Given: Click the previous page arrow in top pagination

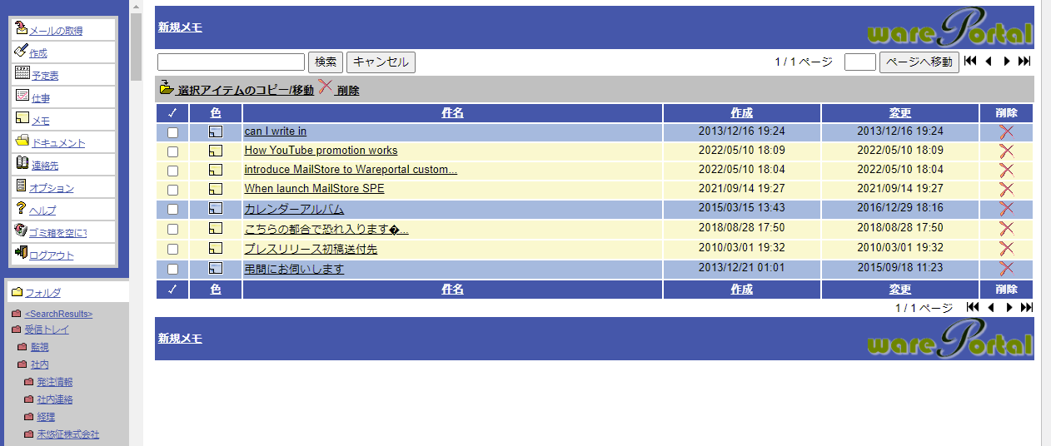Looking at the screenshot, I should click(989, 62).
